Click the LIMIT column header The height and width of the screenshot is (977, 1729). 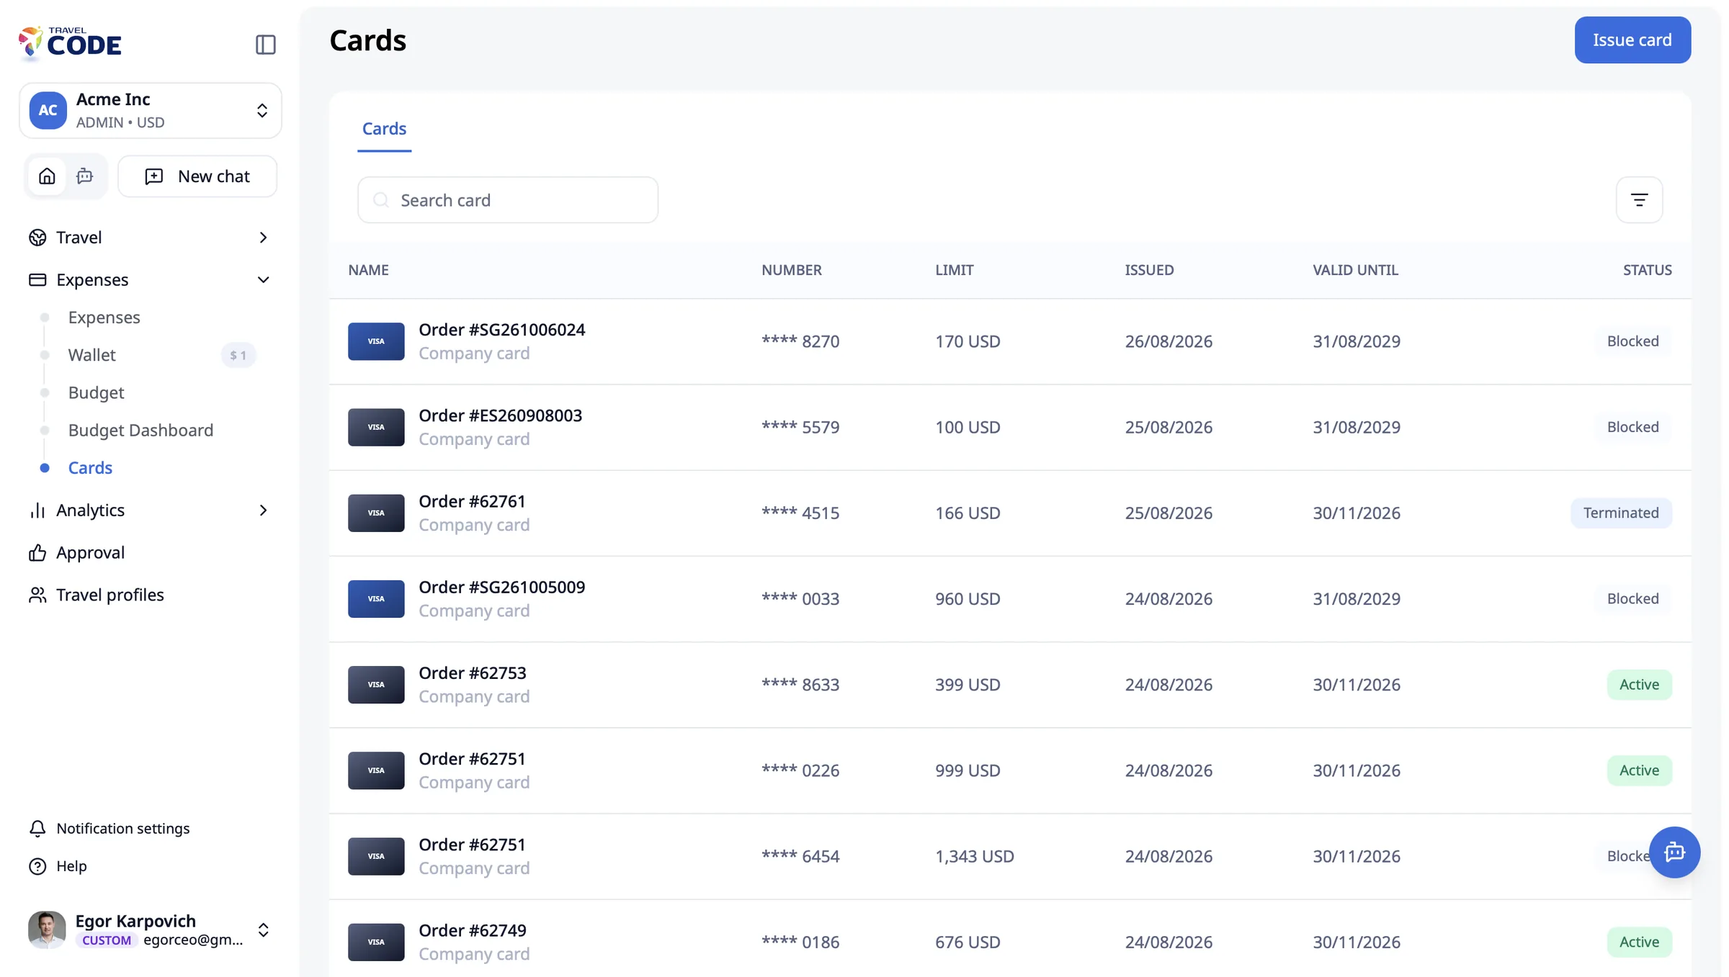pos(954,270)
